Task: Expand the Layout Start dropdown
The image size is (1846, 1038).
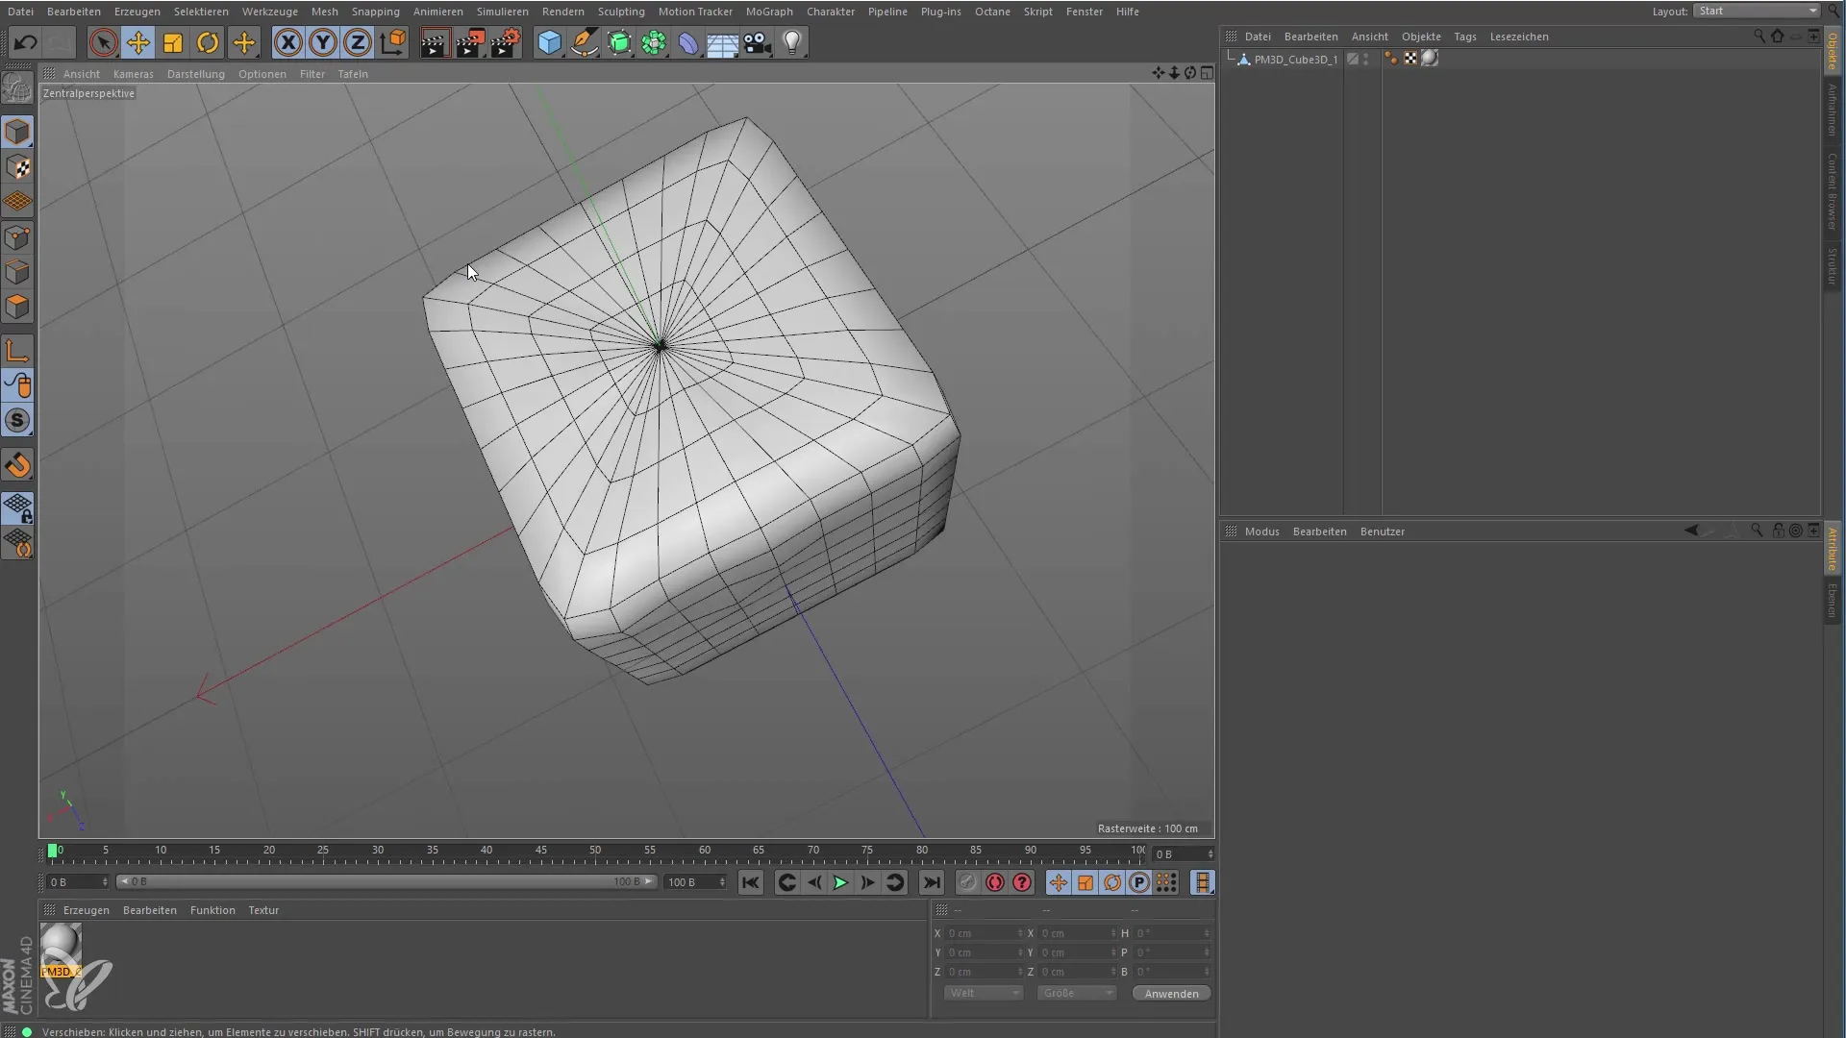Action: 1811,11
